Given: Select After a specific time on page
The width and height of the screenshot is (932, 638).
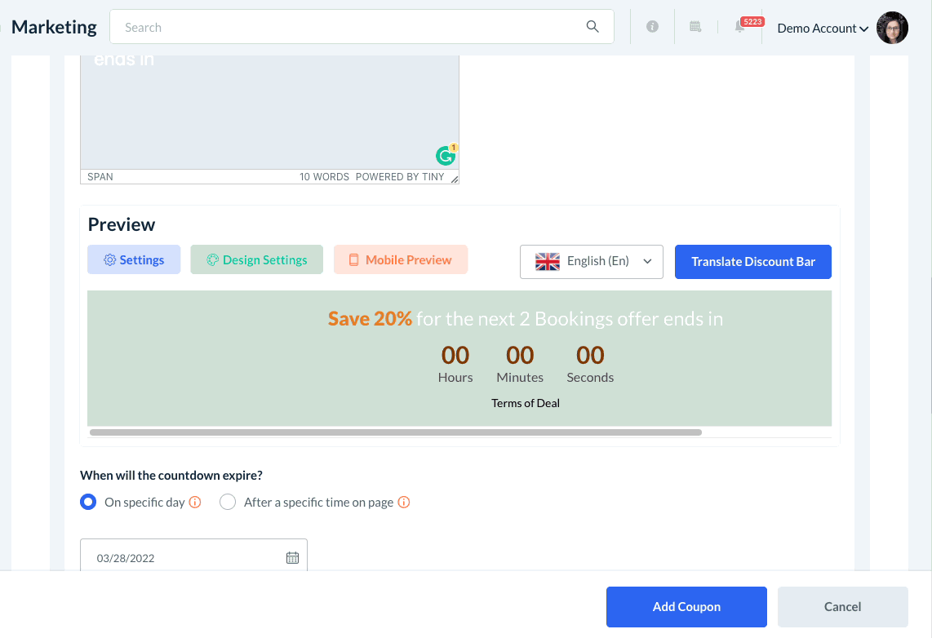Looking at the screenshot, I should coord(228,503).
